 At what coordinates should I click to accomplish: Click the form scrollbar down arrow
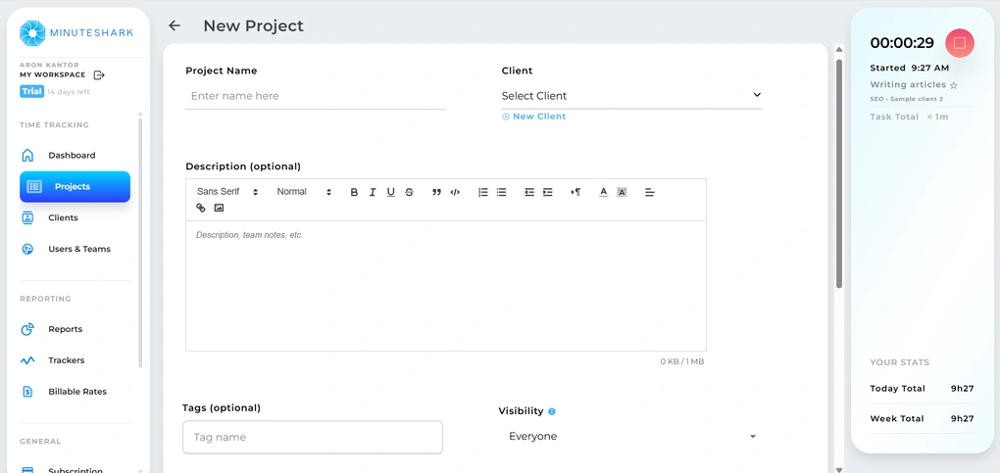[x=838, y=468]
